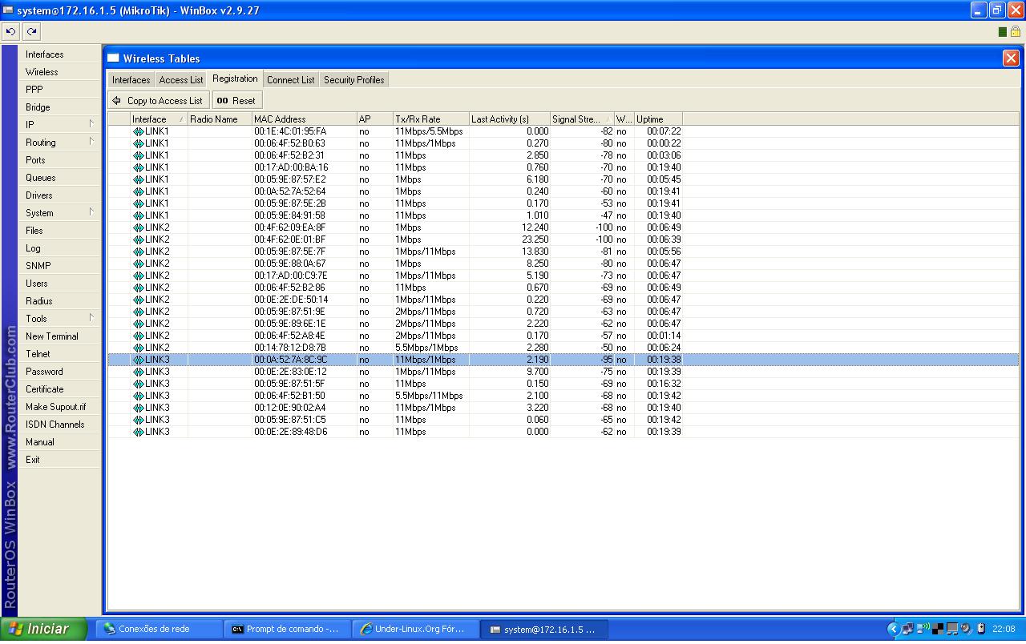Screen dimensions: 1026x644
Task: Sort by Uptime column header
Action: click(658, 119)
